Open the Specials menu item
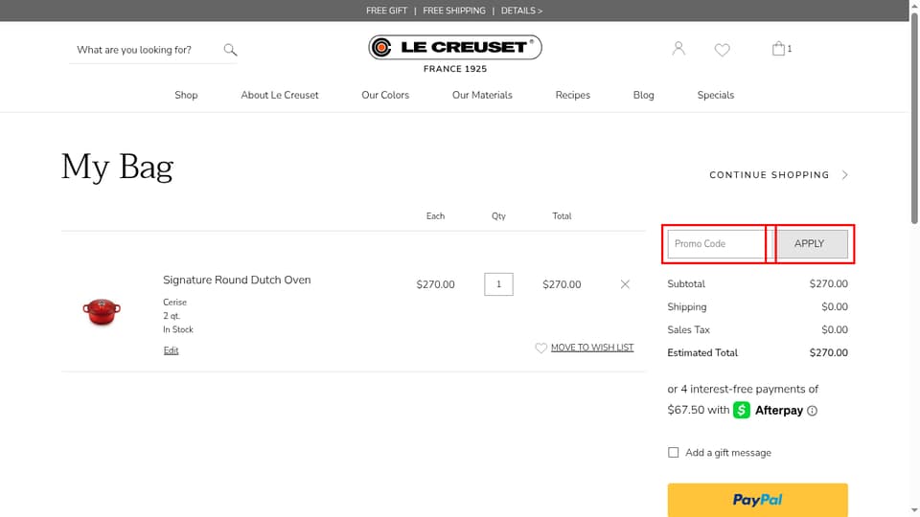Image resolution: width=920 pixels, height=517 pixels. coord(715,95)
